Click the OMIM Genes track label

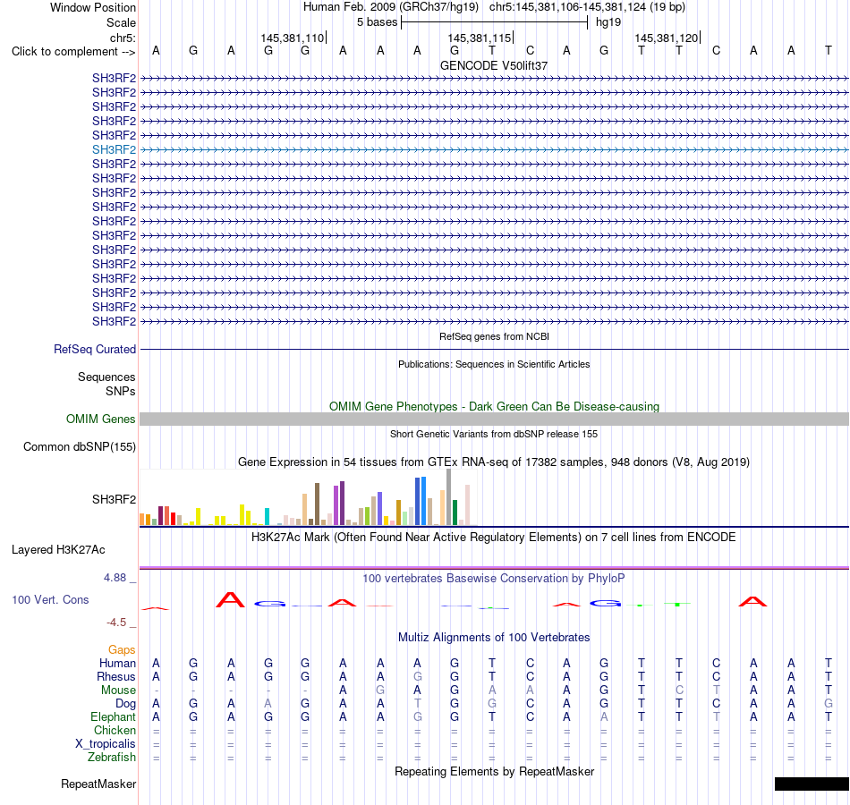101,419
